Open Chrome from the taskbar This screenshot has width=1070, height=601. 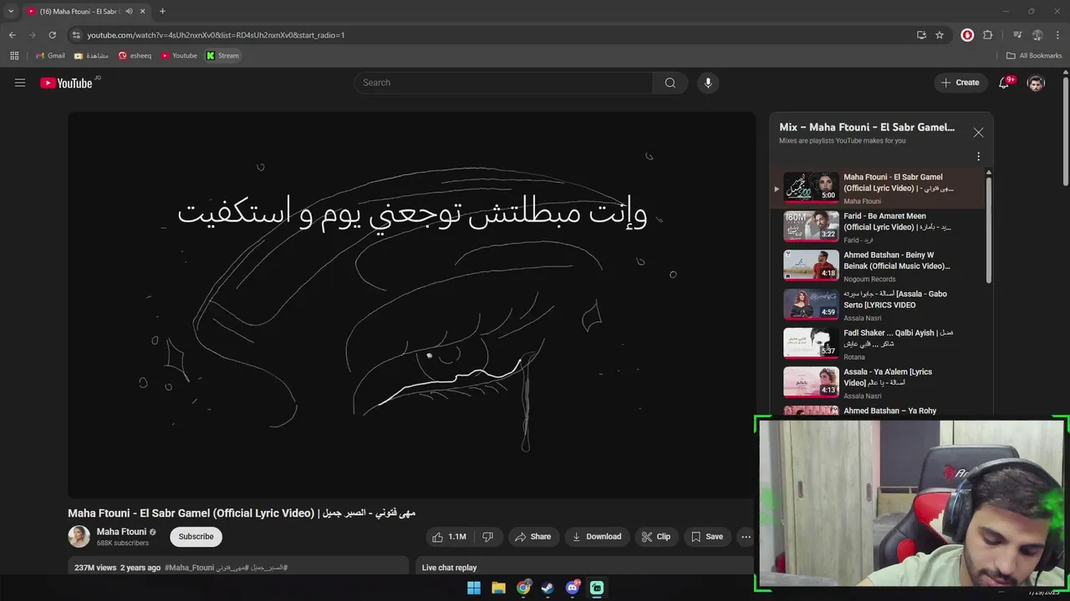523,588
